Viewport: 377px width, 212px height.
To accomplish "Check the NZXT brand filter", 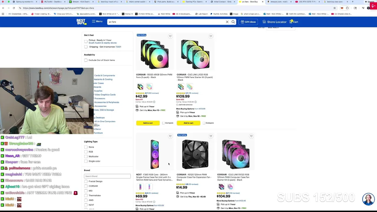I will [86, 205].
